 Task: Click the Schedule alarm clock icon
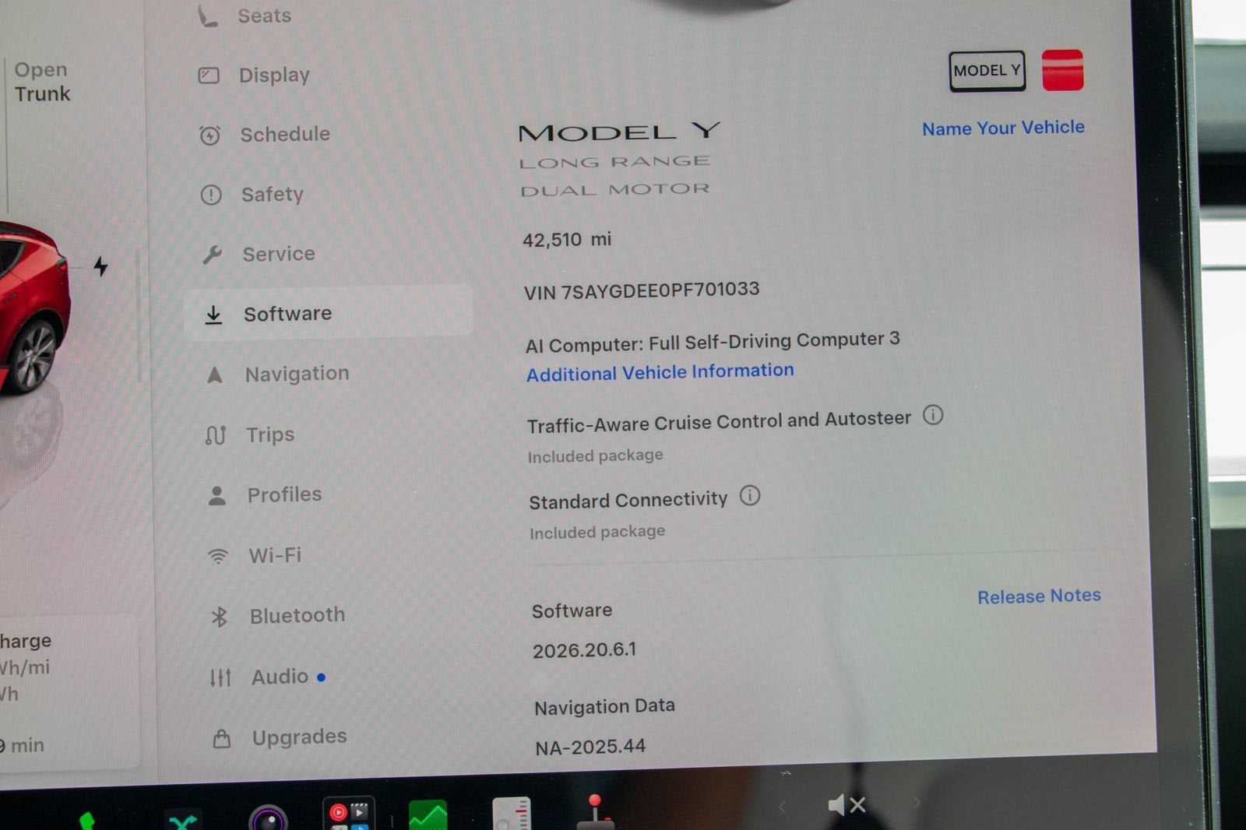pos(210,135)
